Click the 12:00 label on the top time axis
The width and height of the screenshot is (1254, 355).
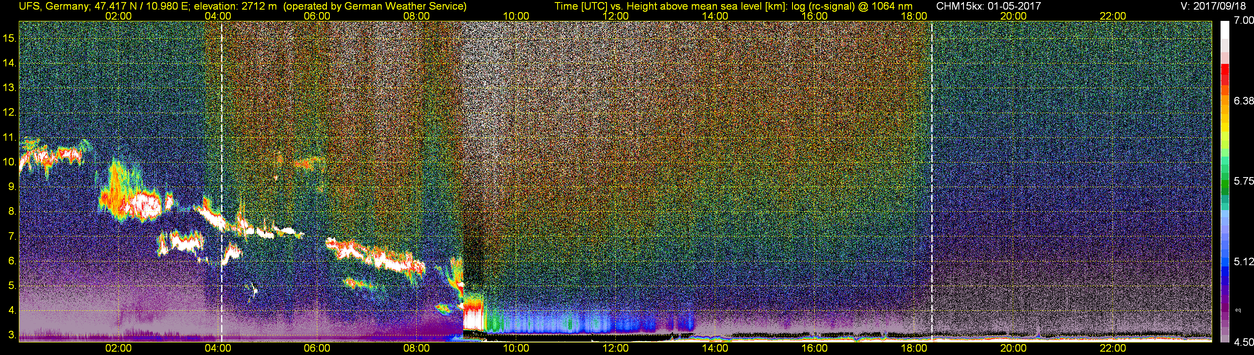[x=615, y=15]
